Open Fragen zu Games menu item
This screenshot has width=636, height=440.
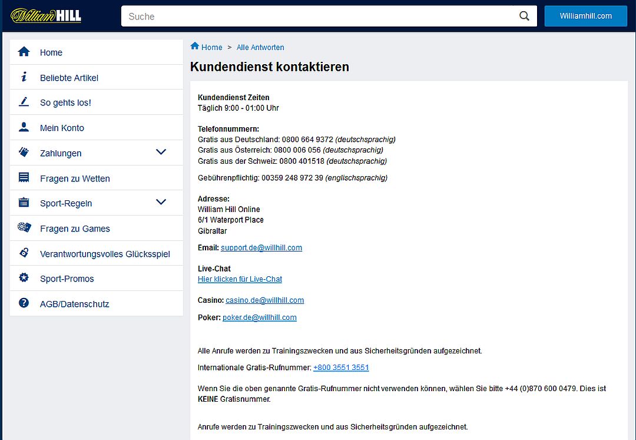tap(97, 228)
